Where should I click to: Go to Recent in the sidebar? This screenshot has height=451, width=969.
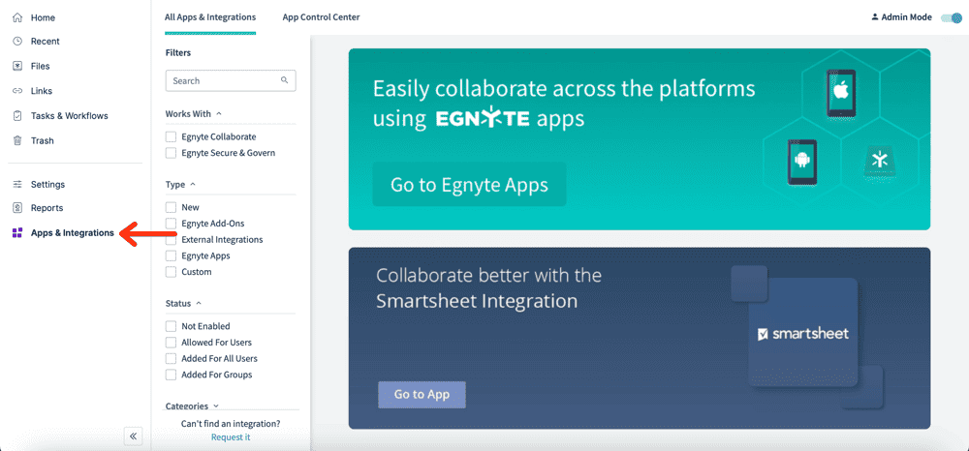click(46, 42)
